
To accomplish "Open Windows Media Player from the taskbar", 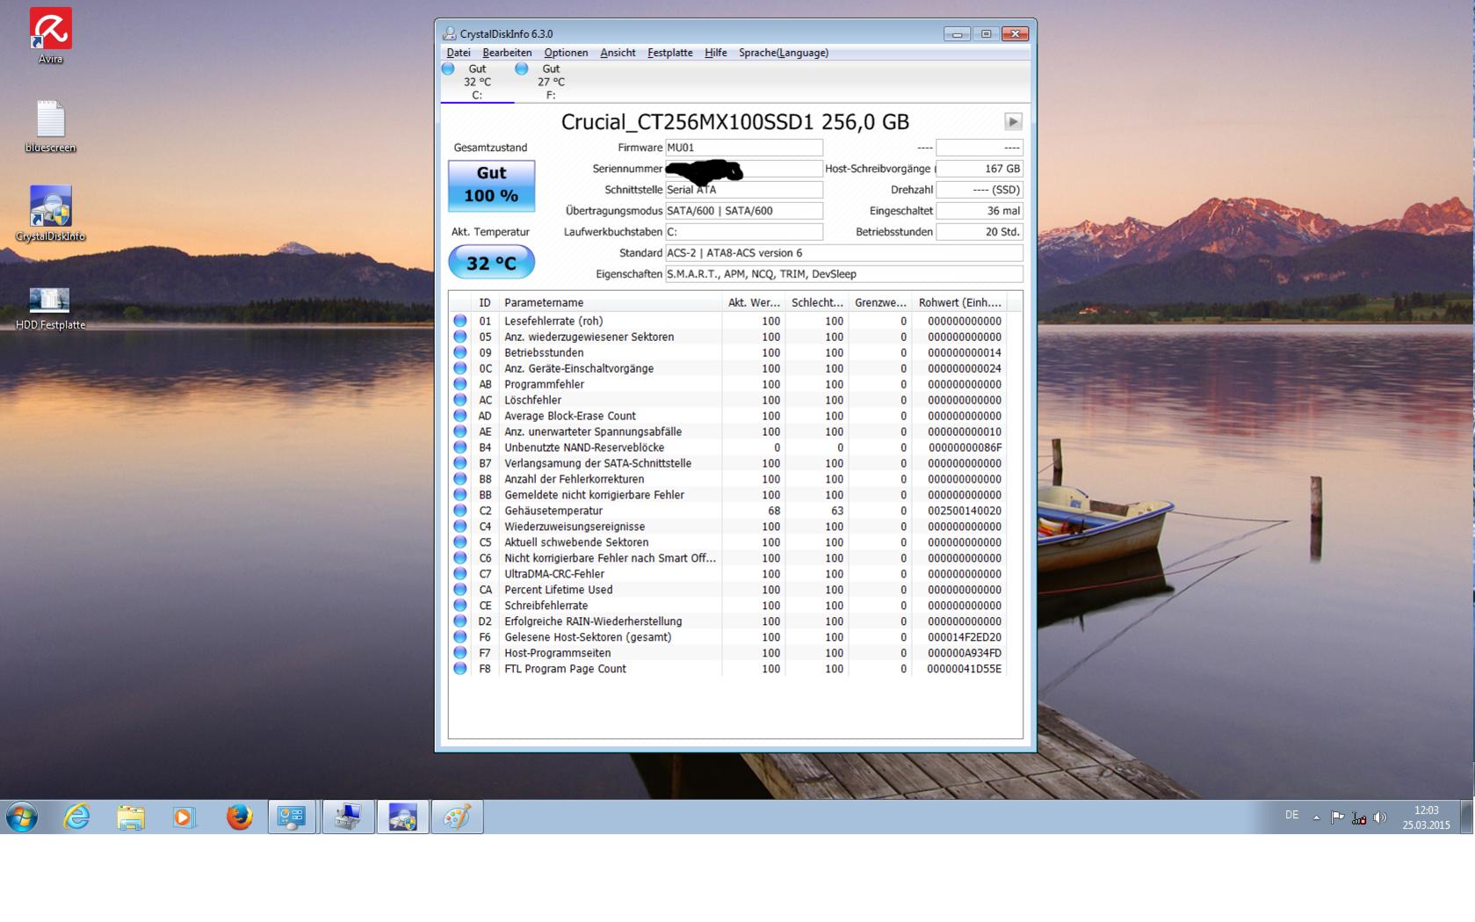I will tap(184, 817).
